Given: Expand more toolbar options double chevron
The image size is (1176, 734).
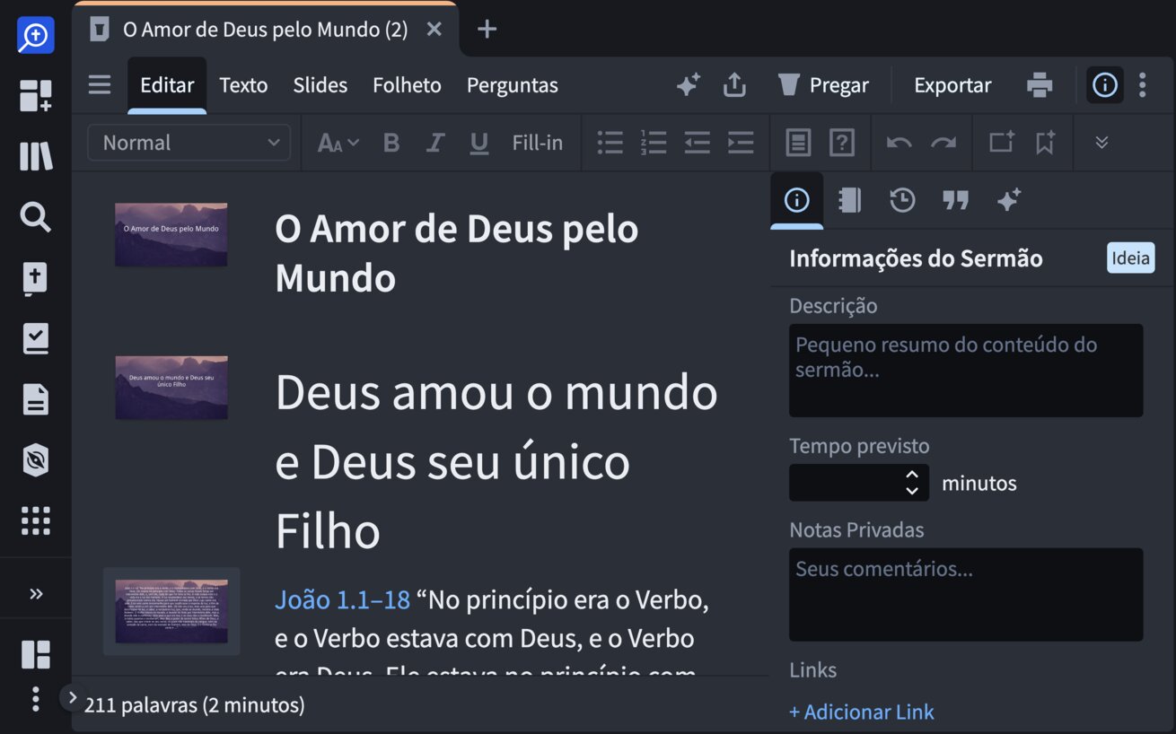Looking at the screenshot, I should [1101, 143].
